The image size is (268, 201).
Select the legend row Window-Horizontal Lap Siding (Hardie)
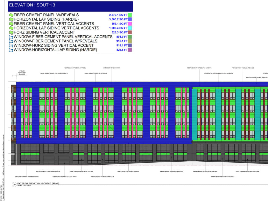70,50
